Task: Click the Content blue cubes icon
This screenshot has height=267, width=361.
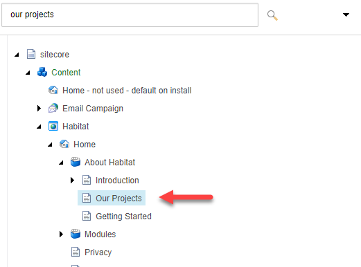Action: [42, 72]
